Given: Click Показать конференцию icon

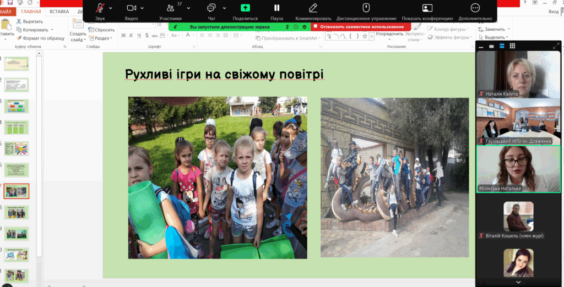Looking at the screenshot, I should point(427,8).
